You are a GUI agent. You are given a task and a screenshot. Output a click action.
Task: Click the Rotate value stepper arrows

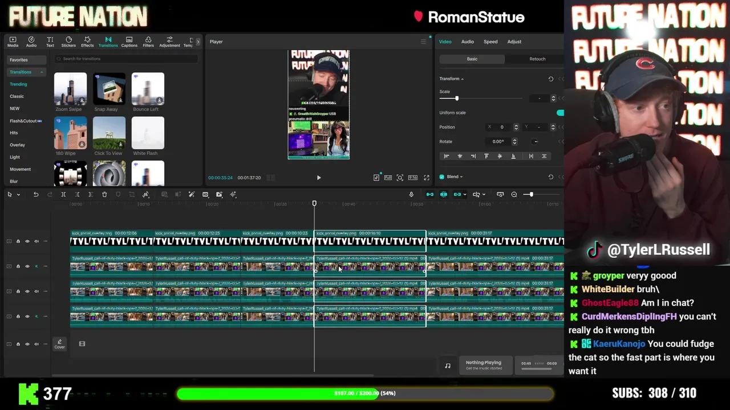coord(514,142)
